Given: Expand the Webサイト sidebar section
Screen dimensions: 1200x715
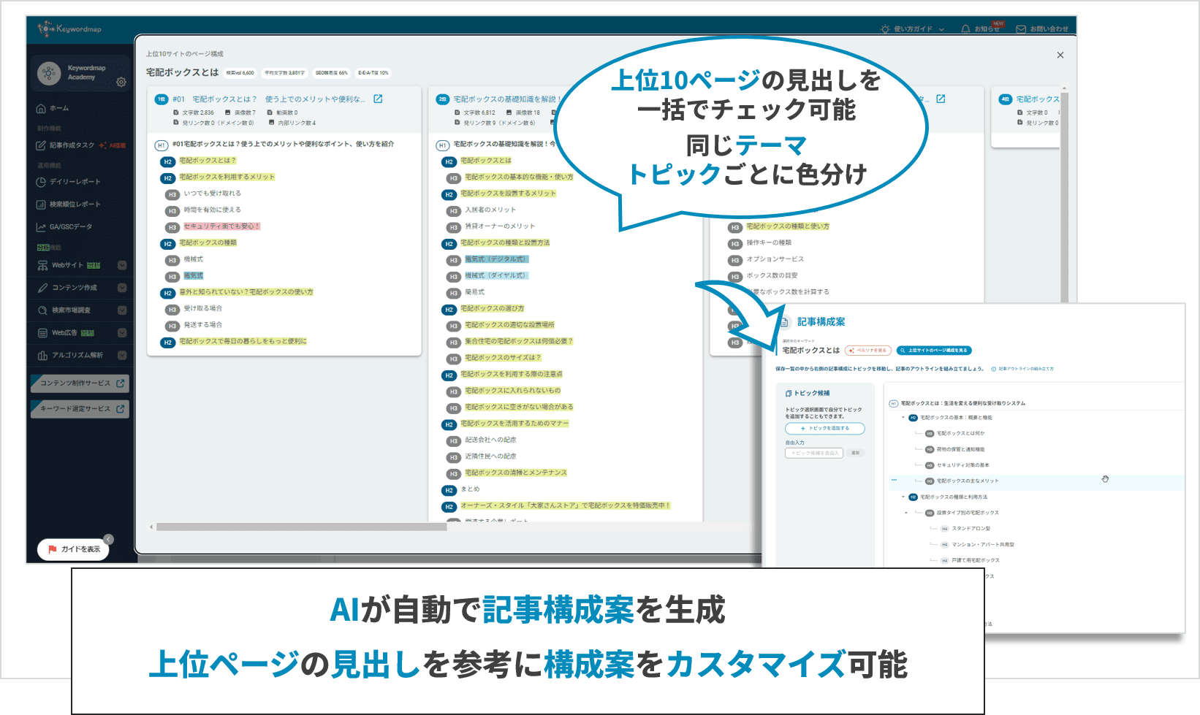Looking at the screenshot, I should (x=122, y=265).
